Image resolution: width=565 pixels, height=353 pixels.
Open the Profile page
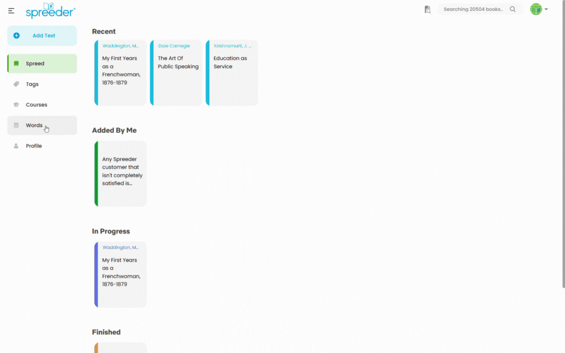pyautogui.click(x=42, y=146)
